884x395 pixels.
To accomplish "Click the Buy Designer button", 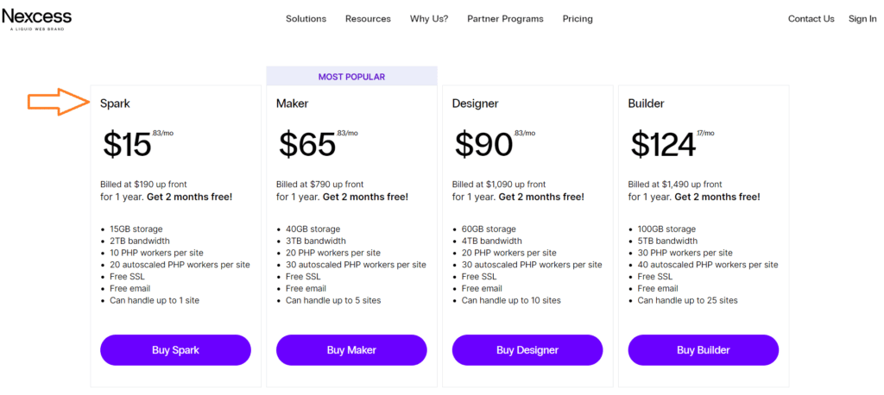I will (527, 350).
